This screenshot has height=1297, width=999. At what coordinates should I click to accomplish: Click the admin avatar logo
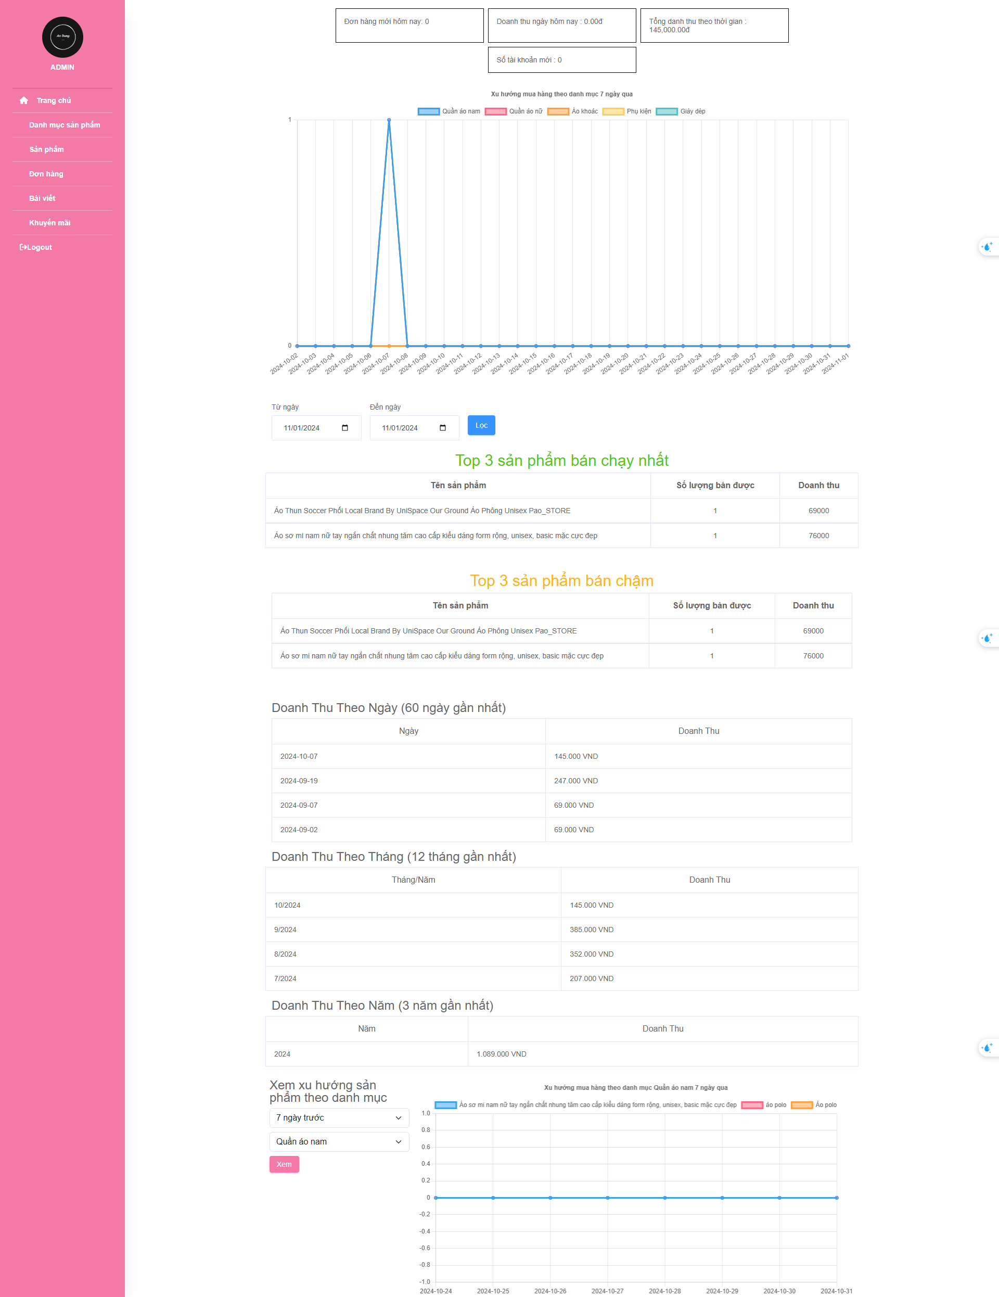(x=62, y=37)
